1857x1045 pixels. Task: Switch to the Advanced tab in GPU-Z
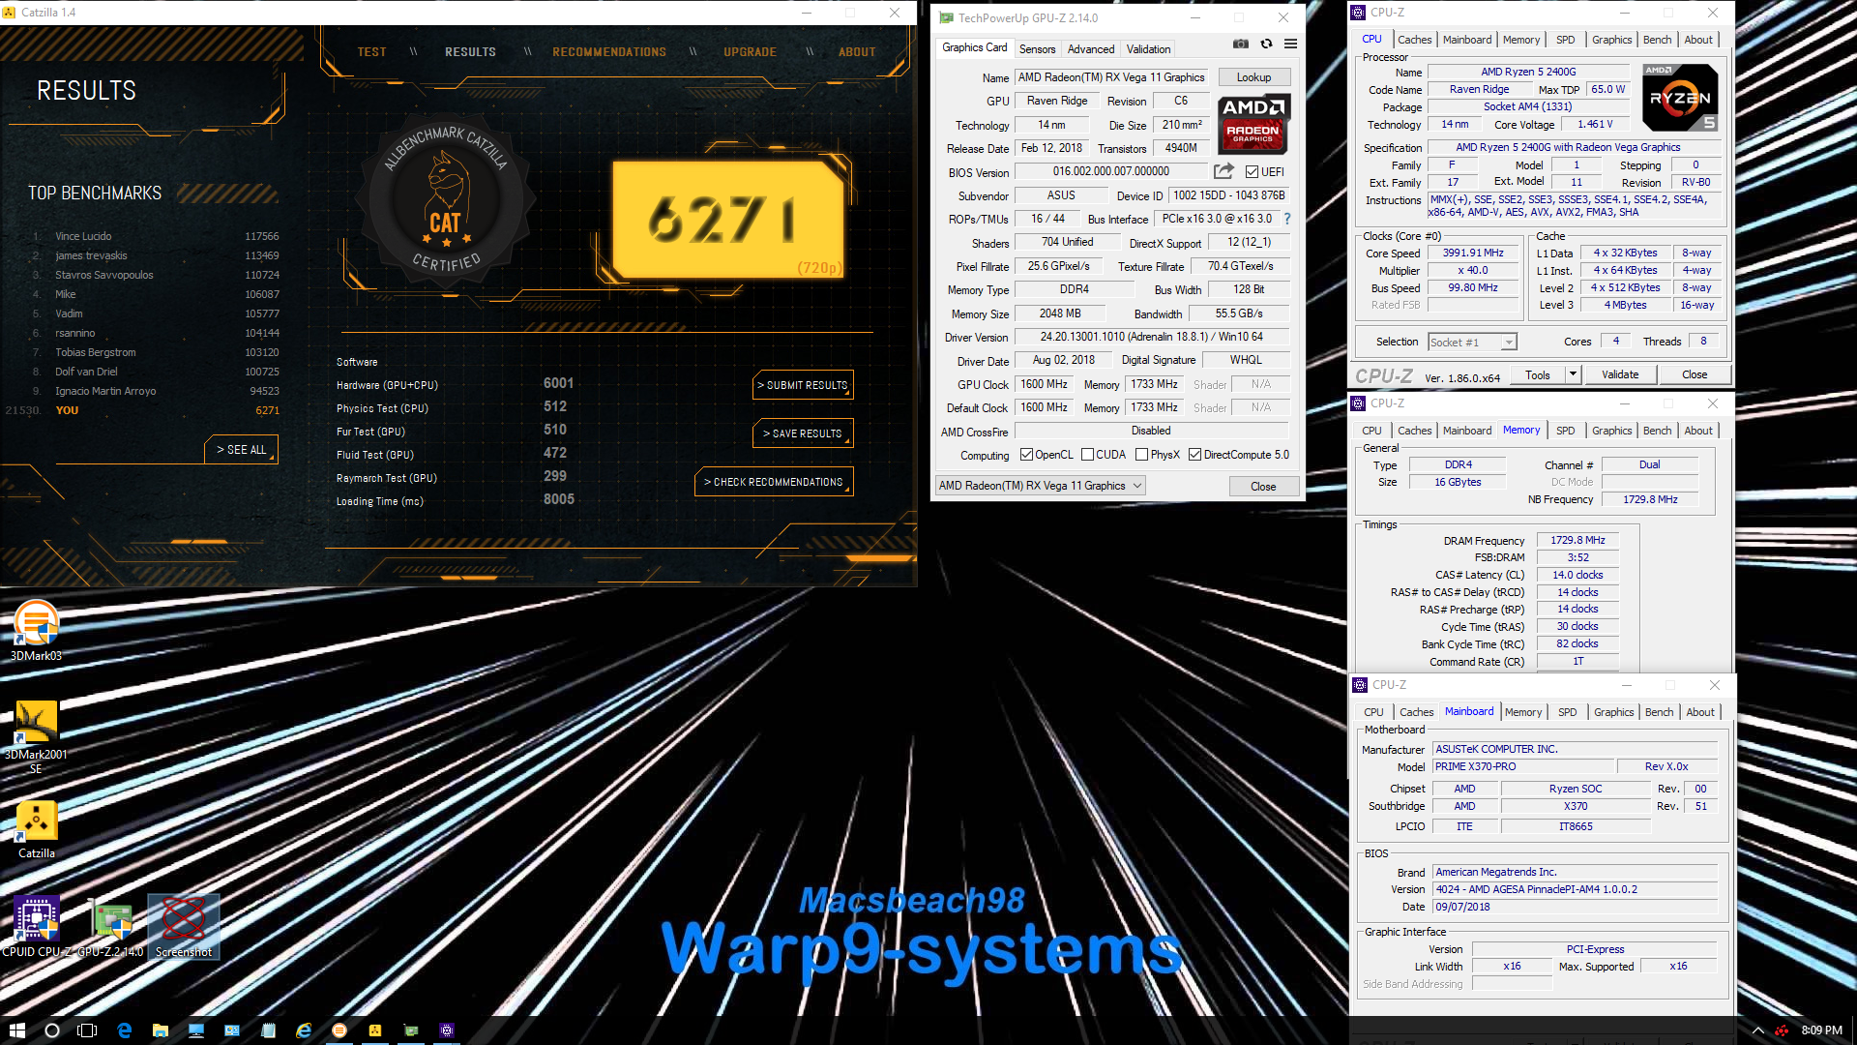1090,49
